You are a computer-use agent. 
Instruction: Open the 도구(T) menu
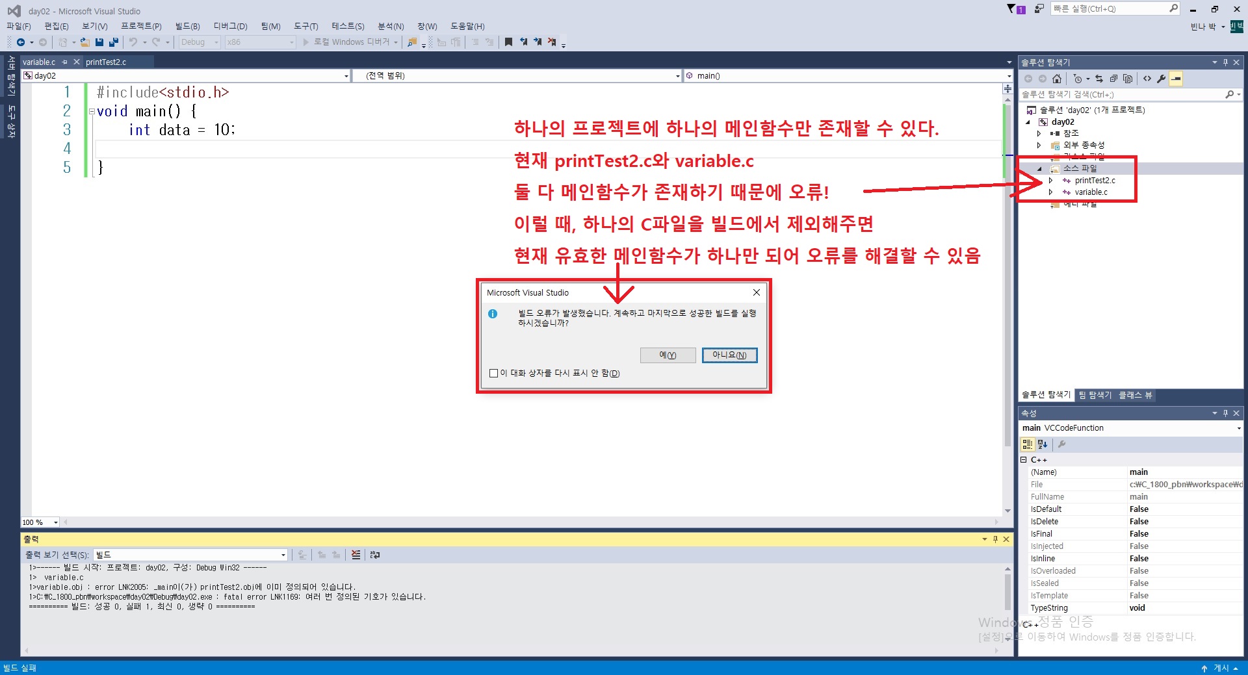tap(305, 26)
